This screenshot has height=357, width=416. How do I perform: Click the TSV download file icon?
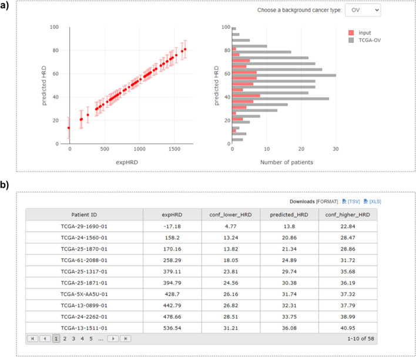pyautogui.click(x=344, y=201)
